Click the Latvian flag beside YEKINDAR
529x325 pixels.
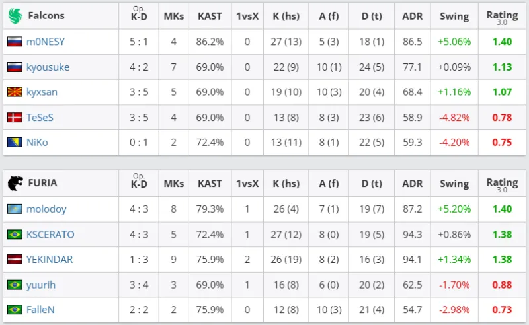pos(15,259)
